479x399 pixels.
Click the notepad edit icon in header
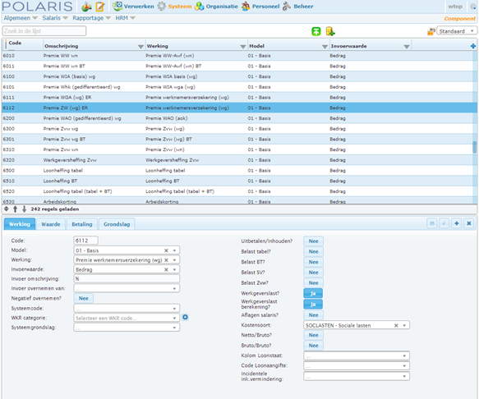[x=100, y=6]
